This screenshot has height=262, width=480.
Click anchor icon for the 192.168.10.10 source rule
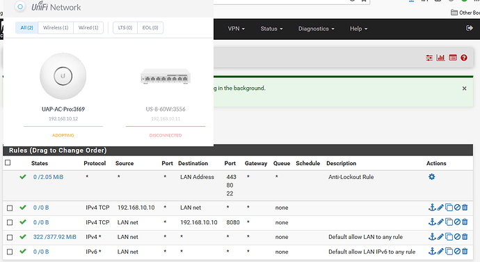coord(432,208)
